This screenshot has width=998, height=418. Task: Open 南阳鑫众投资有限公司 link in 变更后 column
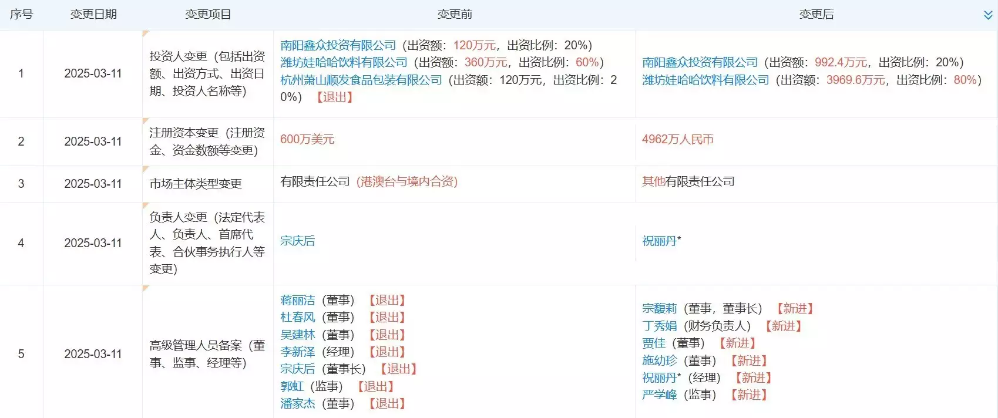point(700,62)
